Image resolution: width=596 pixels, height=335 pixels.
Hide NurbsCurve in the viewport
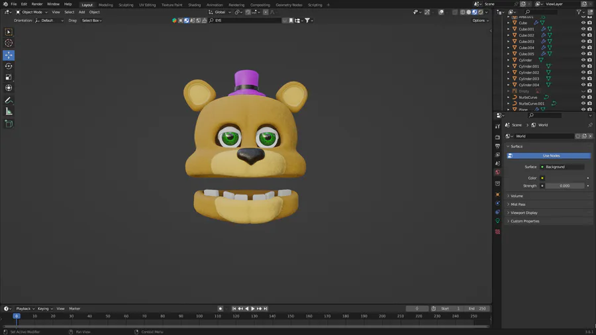(x=583, y=97)
